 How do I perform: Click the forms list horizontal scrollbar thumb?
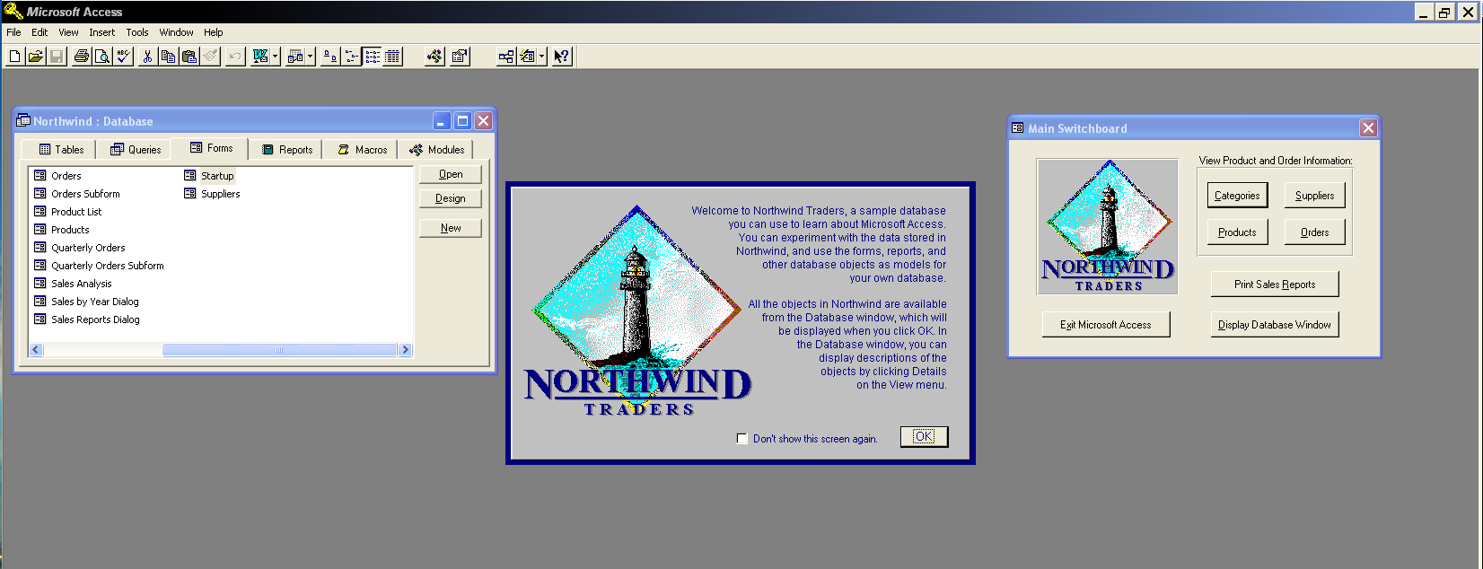pyautogui.click(x=279, y=350)
